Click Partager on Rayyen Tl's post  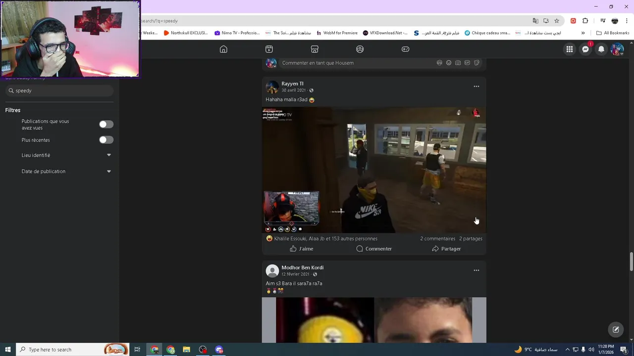[x=446, y=249]
